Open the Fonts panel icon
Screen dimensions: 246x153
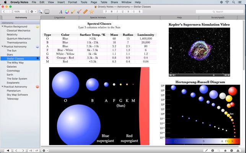tap(61, 11)
